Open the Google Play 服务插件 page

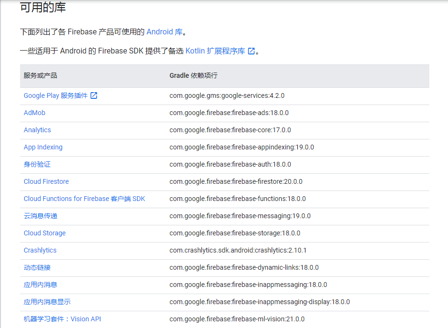point(56,95)
